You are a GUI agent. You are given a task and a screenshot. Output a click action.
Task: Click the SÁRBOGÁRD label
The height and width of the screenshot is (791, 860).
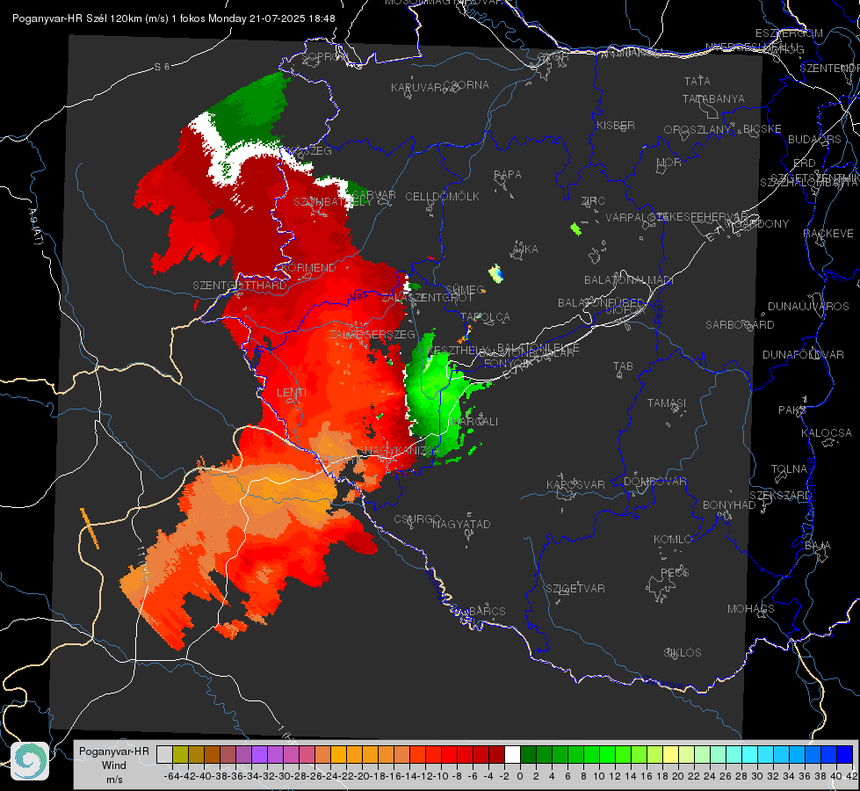point(740,325)
